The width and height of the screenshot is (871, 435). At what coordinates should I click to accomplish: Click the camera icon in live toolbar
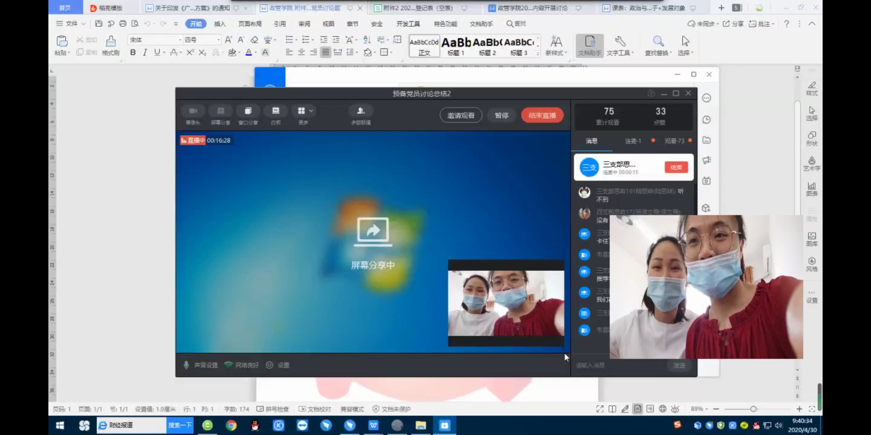193,111
